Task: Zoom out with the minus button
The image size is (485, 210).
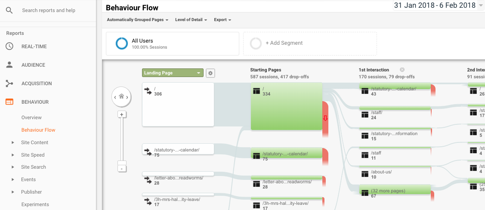Action: 122,169
